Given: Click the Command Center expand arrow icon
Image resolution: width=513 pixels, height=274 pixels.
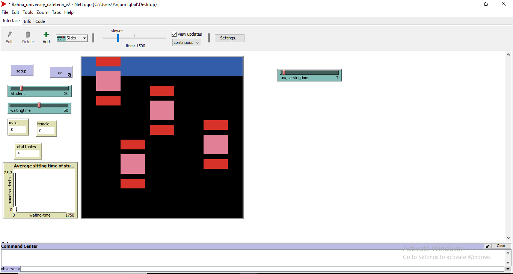Looking at the screenshot, I should [487, 246].
